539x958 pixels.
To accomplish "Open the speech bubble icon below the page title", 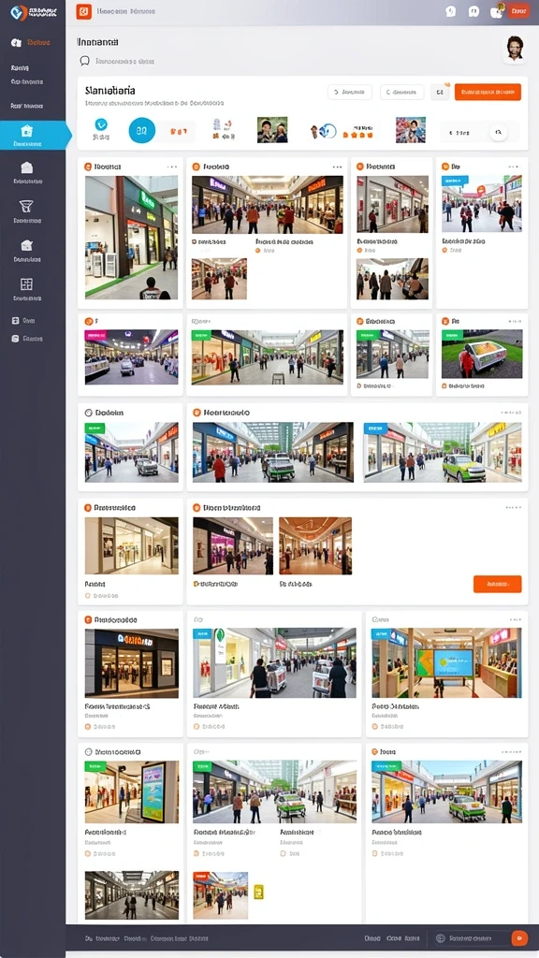I will click(84, 61).
